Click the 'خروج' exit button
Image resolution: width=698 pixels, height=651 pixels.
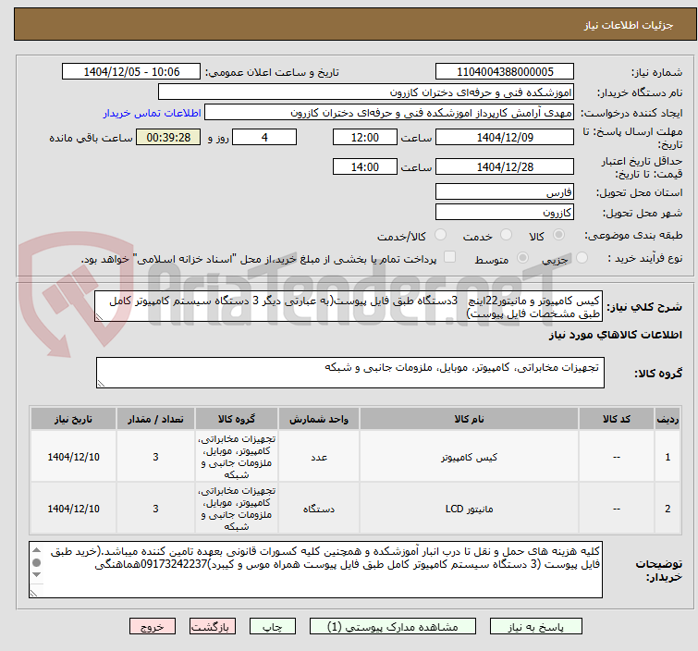(153, 627)
